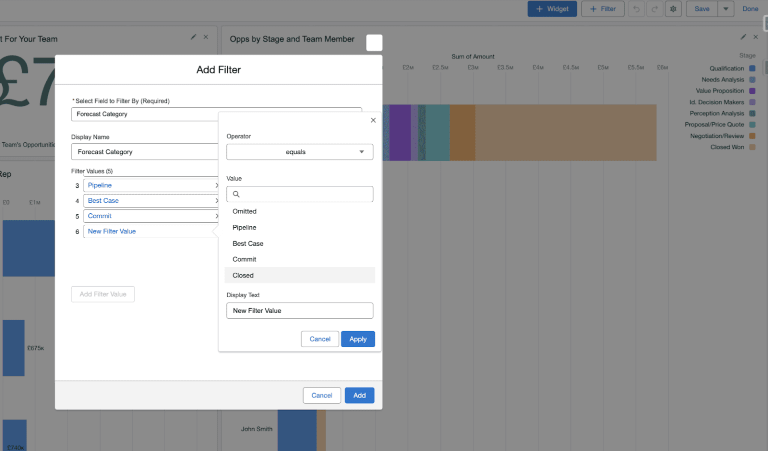This screenshot has height=451, width=768.
Task: Choose Commit from the value list
Action: [x=299, y=259]
